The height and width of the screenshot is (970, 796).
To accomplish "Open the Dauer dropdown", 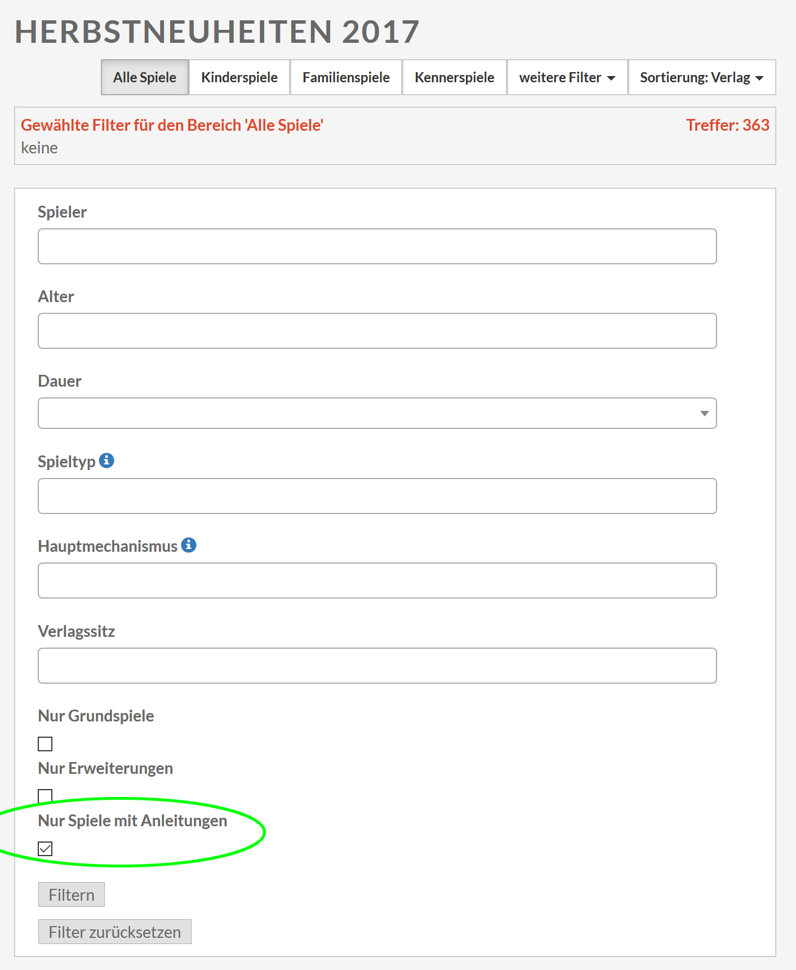I will 377,413.
